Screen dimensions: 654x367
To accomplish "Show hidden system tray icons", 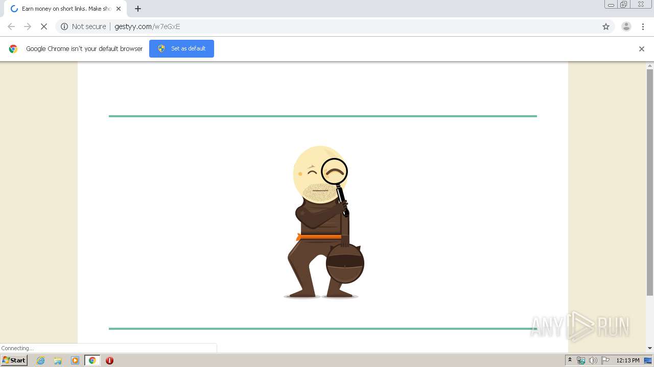I will 570,360.
